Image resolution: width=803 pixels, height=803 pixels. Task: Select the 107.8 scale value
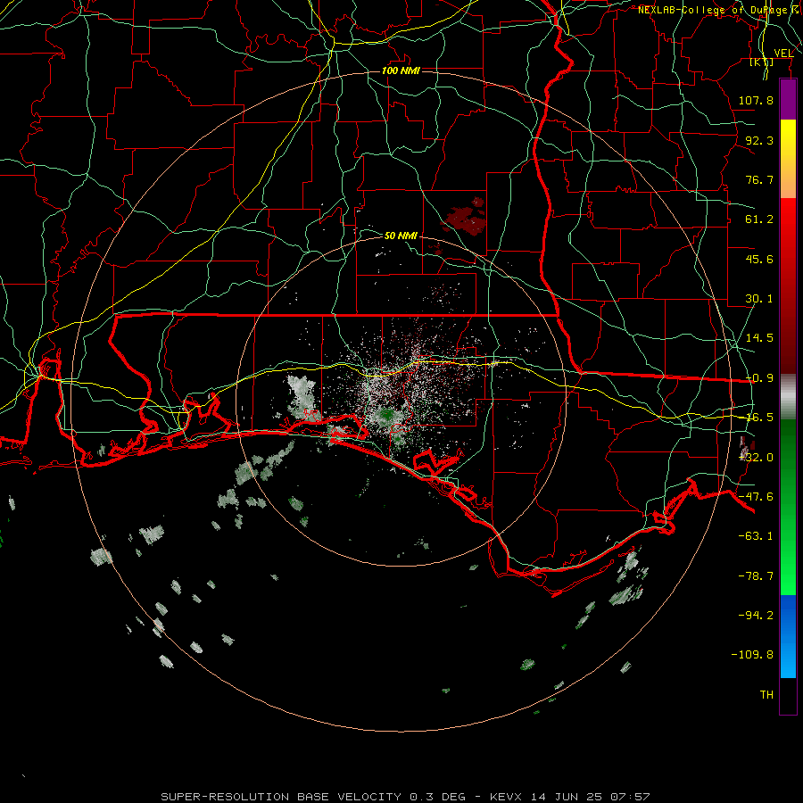[x=756, y=100]
